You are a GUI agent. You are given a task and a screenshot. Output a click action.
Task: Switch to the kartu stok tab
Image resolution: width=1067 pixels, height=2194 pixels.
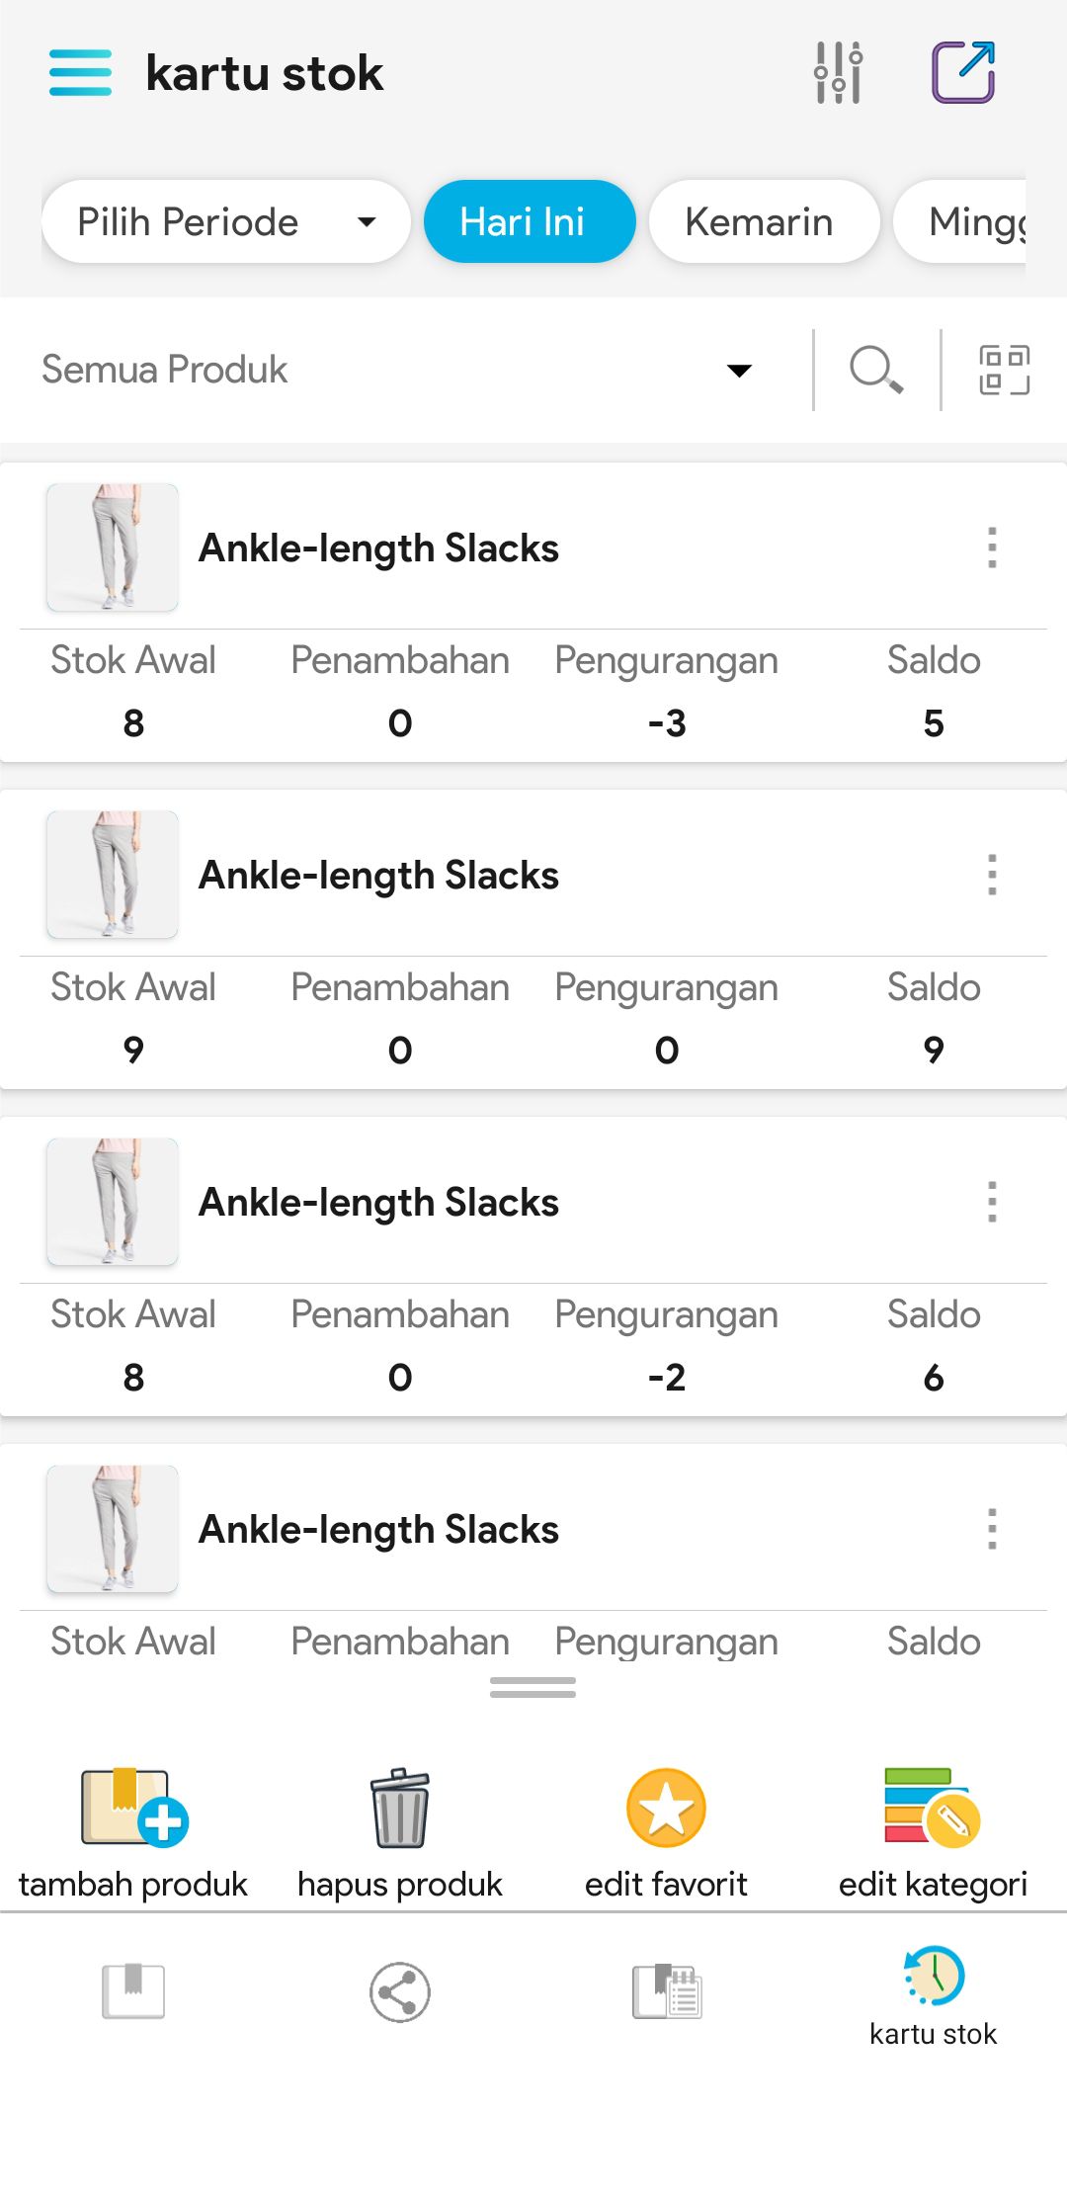click(x=933, y=1996)
